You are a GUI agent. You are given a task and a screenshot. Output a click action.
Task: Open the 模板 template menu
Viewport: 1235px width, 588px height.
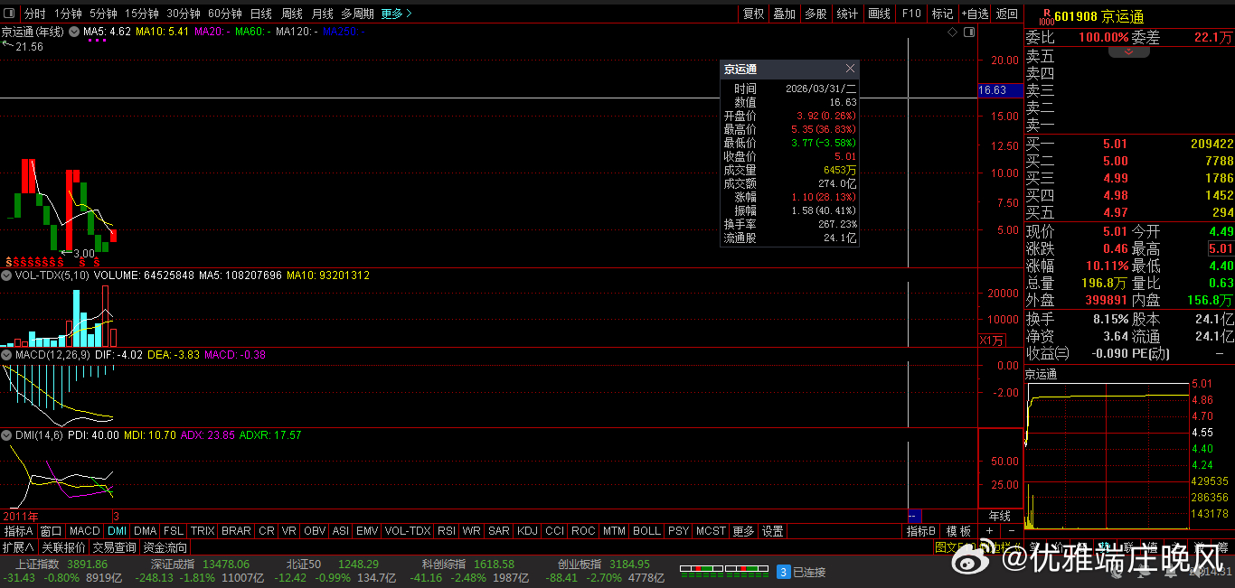pyautogui.click(x=959, y=531)
